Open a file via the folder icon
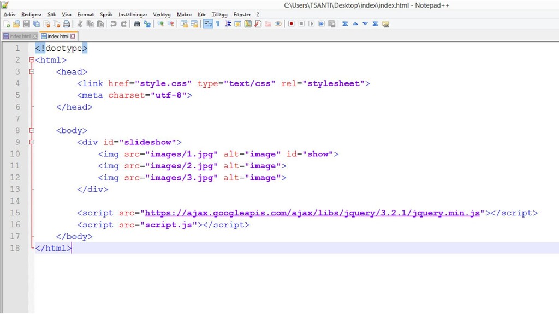Image resolution: width=559 pixels, height=314 pixels. coord(16,24)
